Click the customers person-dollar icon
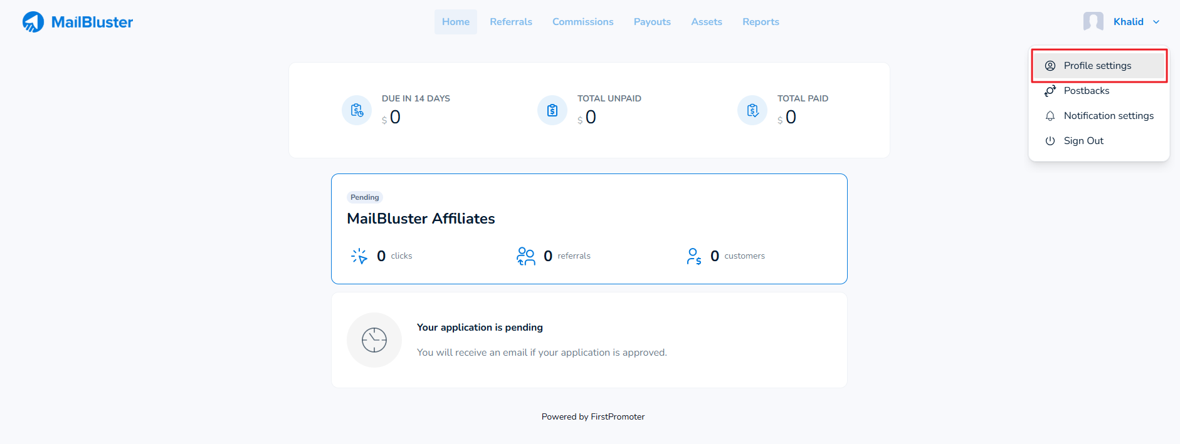 point(694,256)
